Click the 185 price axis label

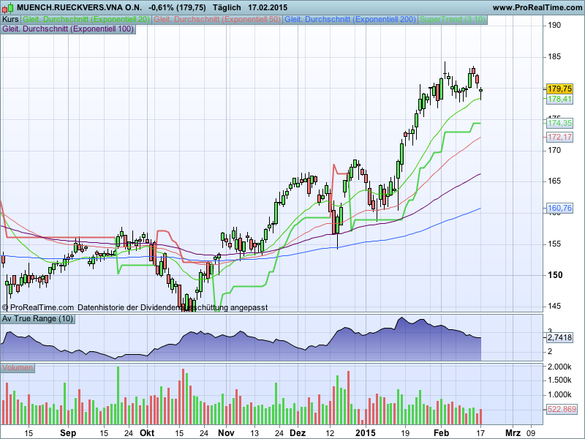pos(554,57)
